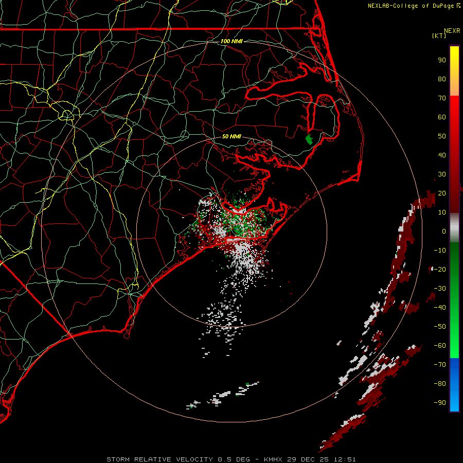
Task: Click the -70 knot scale value
Action: point(440,364)
